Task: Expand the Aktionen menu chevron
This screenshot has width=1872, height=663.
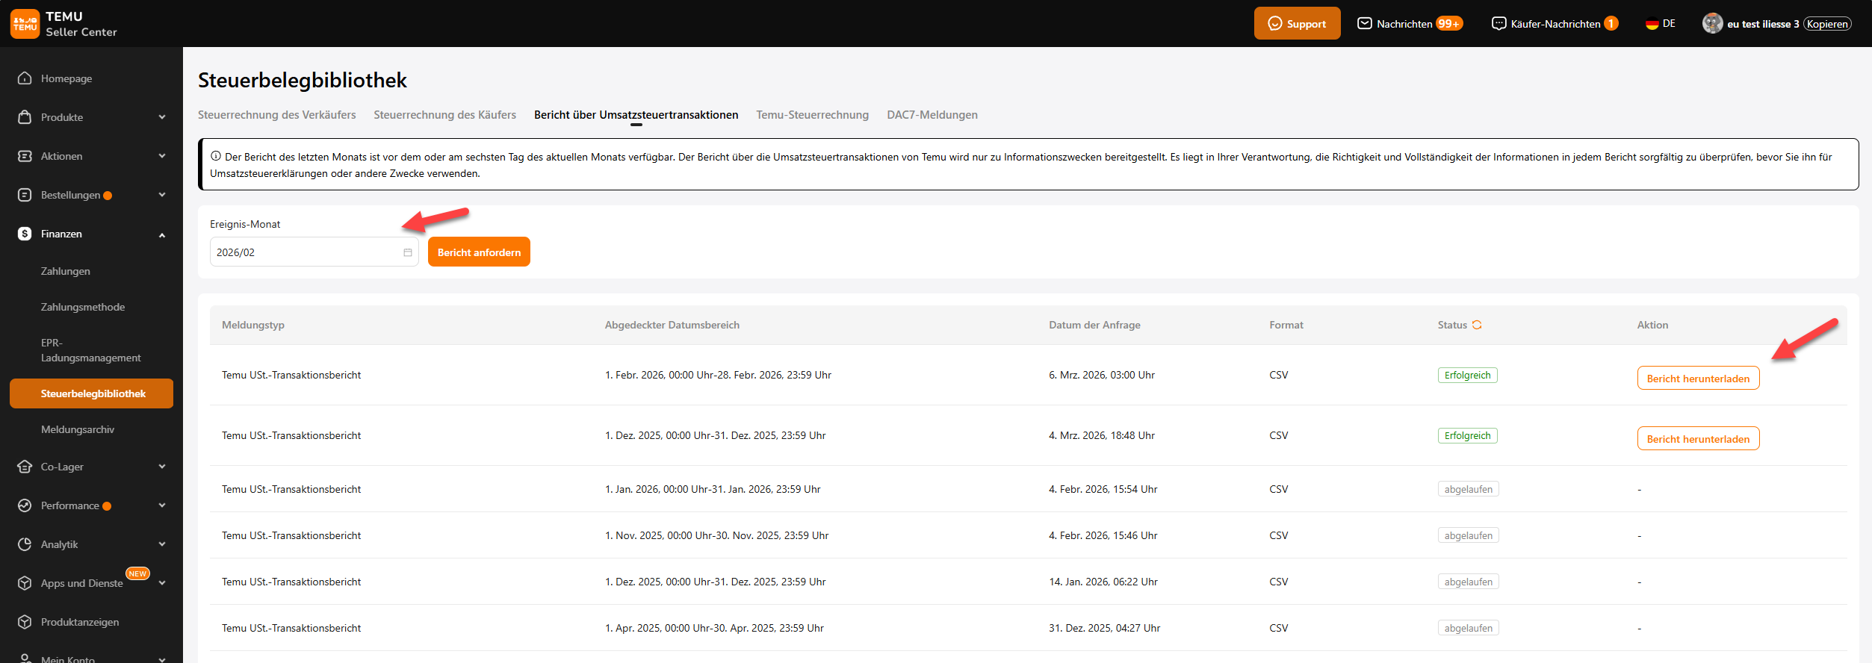Action: coord(162,156)
